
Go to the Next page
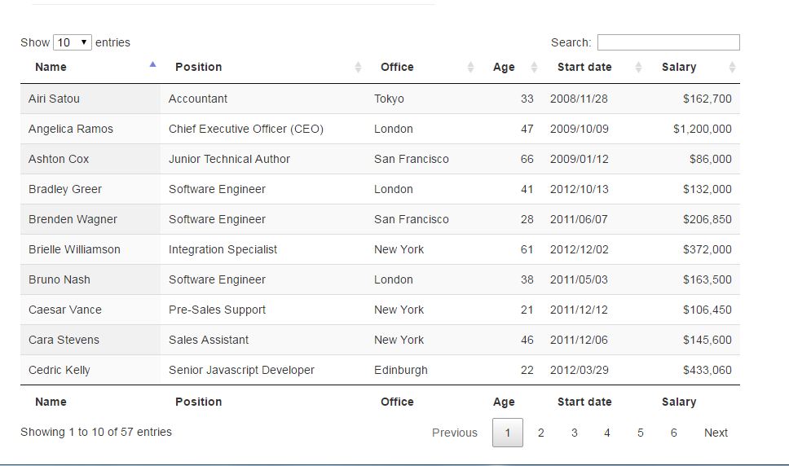click(x=716, y=433)
